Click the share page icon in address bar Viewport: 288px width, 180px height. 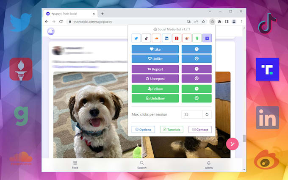tap(196, 22)
